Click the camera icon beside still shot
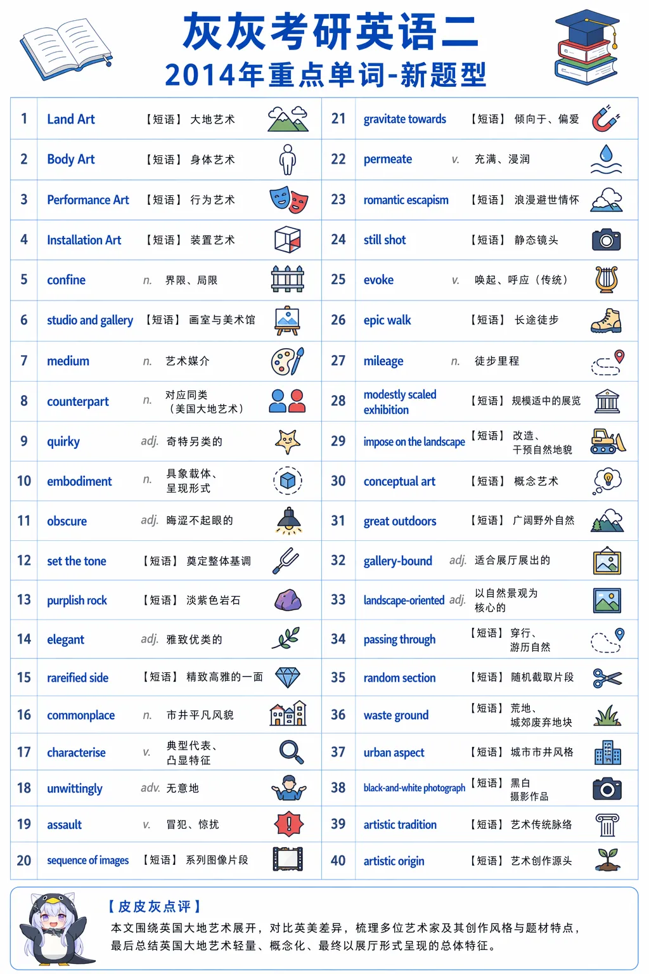 [607, 240]
